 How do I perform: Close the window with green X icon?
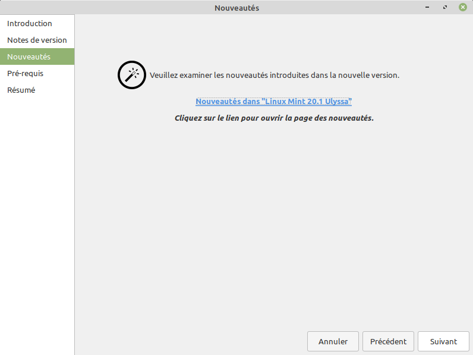(462, 8)
